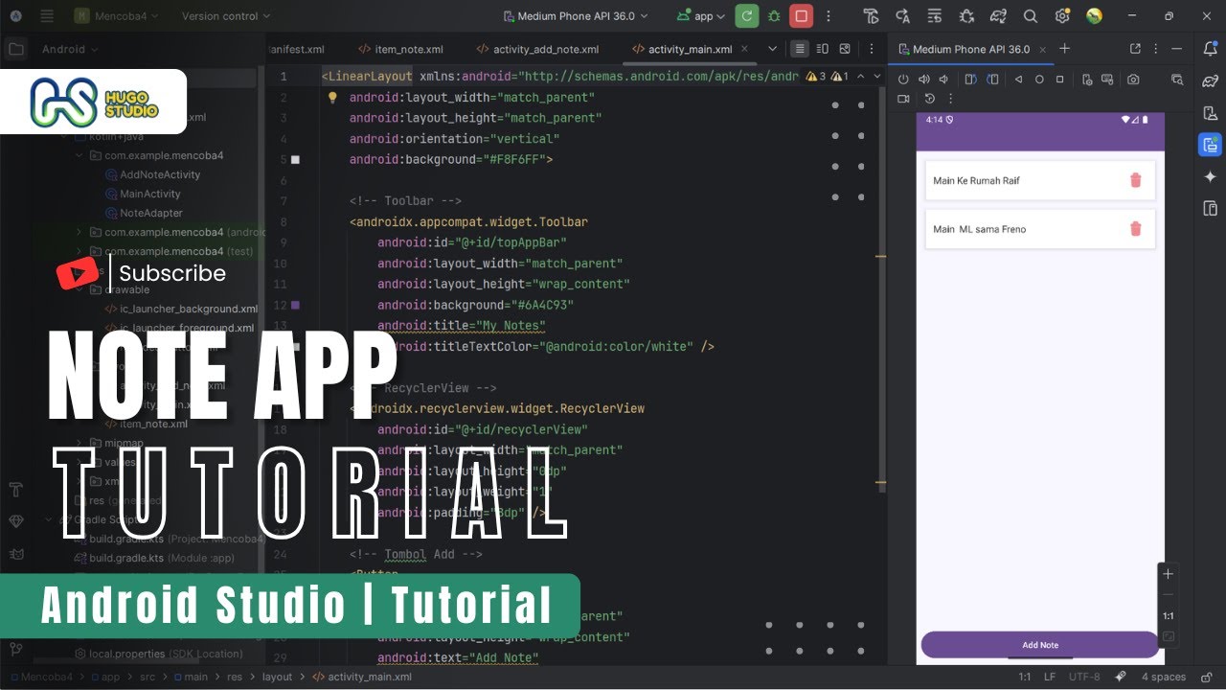The height and width of the screenshot is (690, 1226).
Task: Click the 4 spaces indent setting
Action: [x=1164, y=677]
